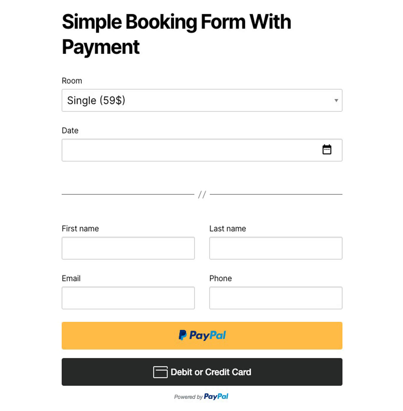403x411 pixels.
Task: Click the First name text box
Action: [128, 248]
